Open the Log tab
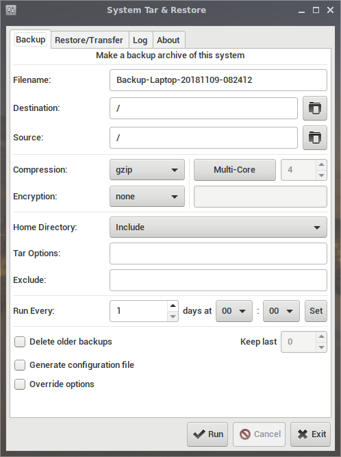This screenshot has height=457, width=341. 140,40
